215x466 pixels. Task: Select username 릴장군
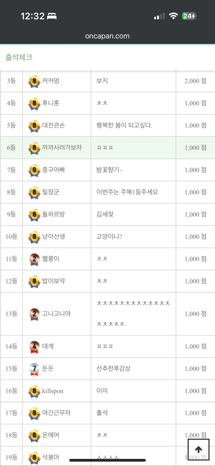(51, 192)
